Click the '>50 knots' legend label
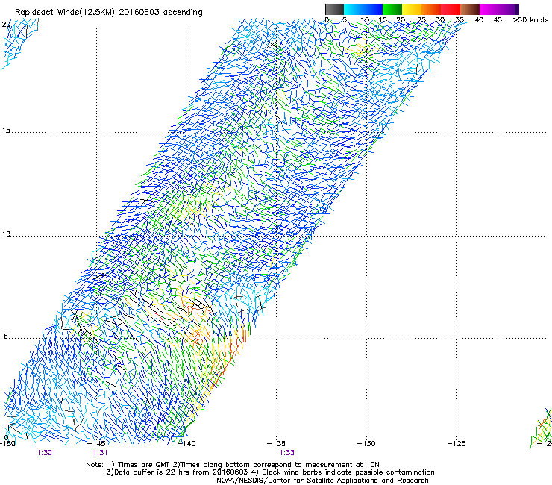552x485 pixels. (530, 19)
